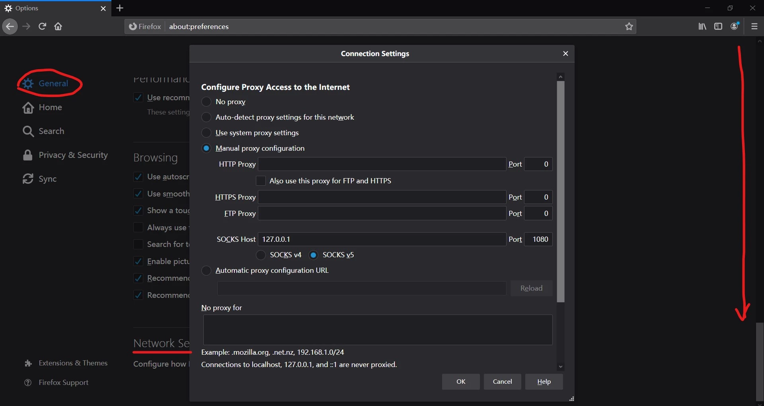Image resolution: width=764 pixels, height=406 pixels.
Task: Toggle Use autoscrolling checkbox
Action: 138,177
